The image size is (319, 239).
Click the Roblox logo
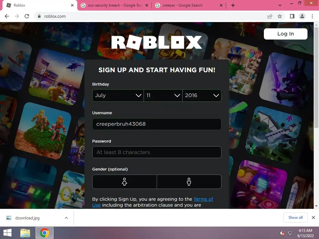click(x=157, y=42)
